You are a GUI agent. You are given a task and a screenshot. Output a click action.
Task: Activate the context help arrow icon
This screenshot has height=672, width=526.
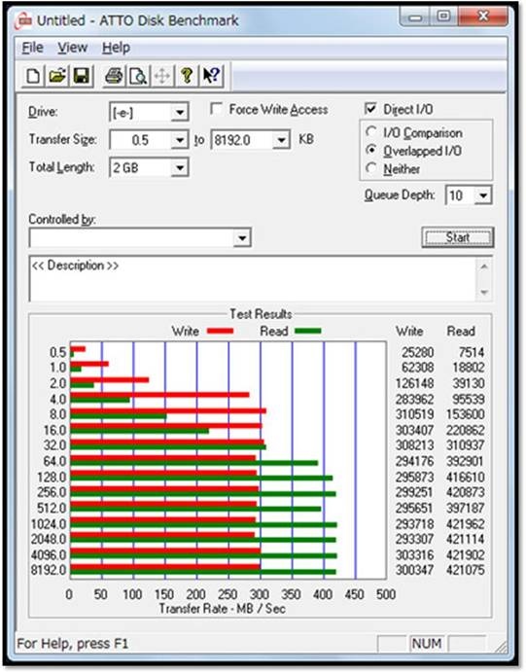(x=211, y=76)
